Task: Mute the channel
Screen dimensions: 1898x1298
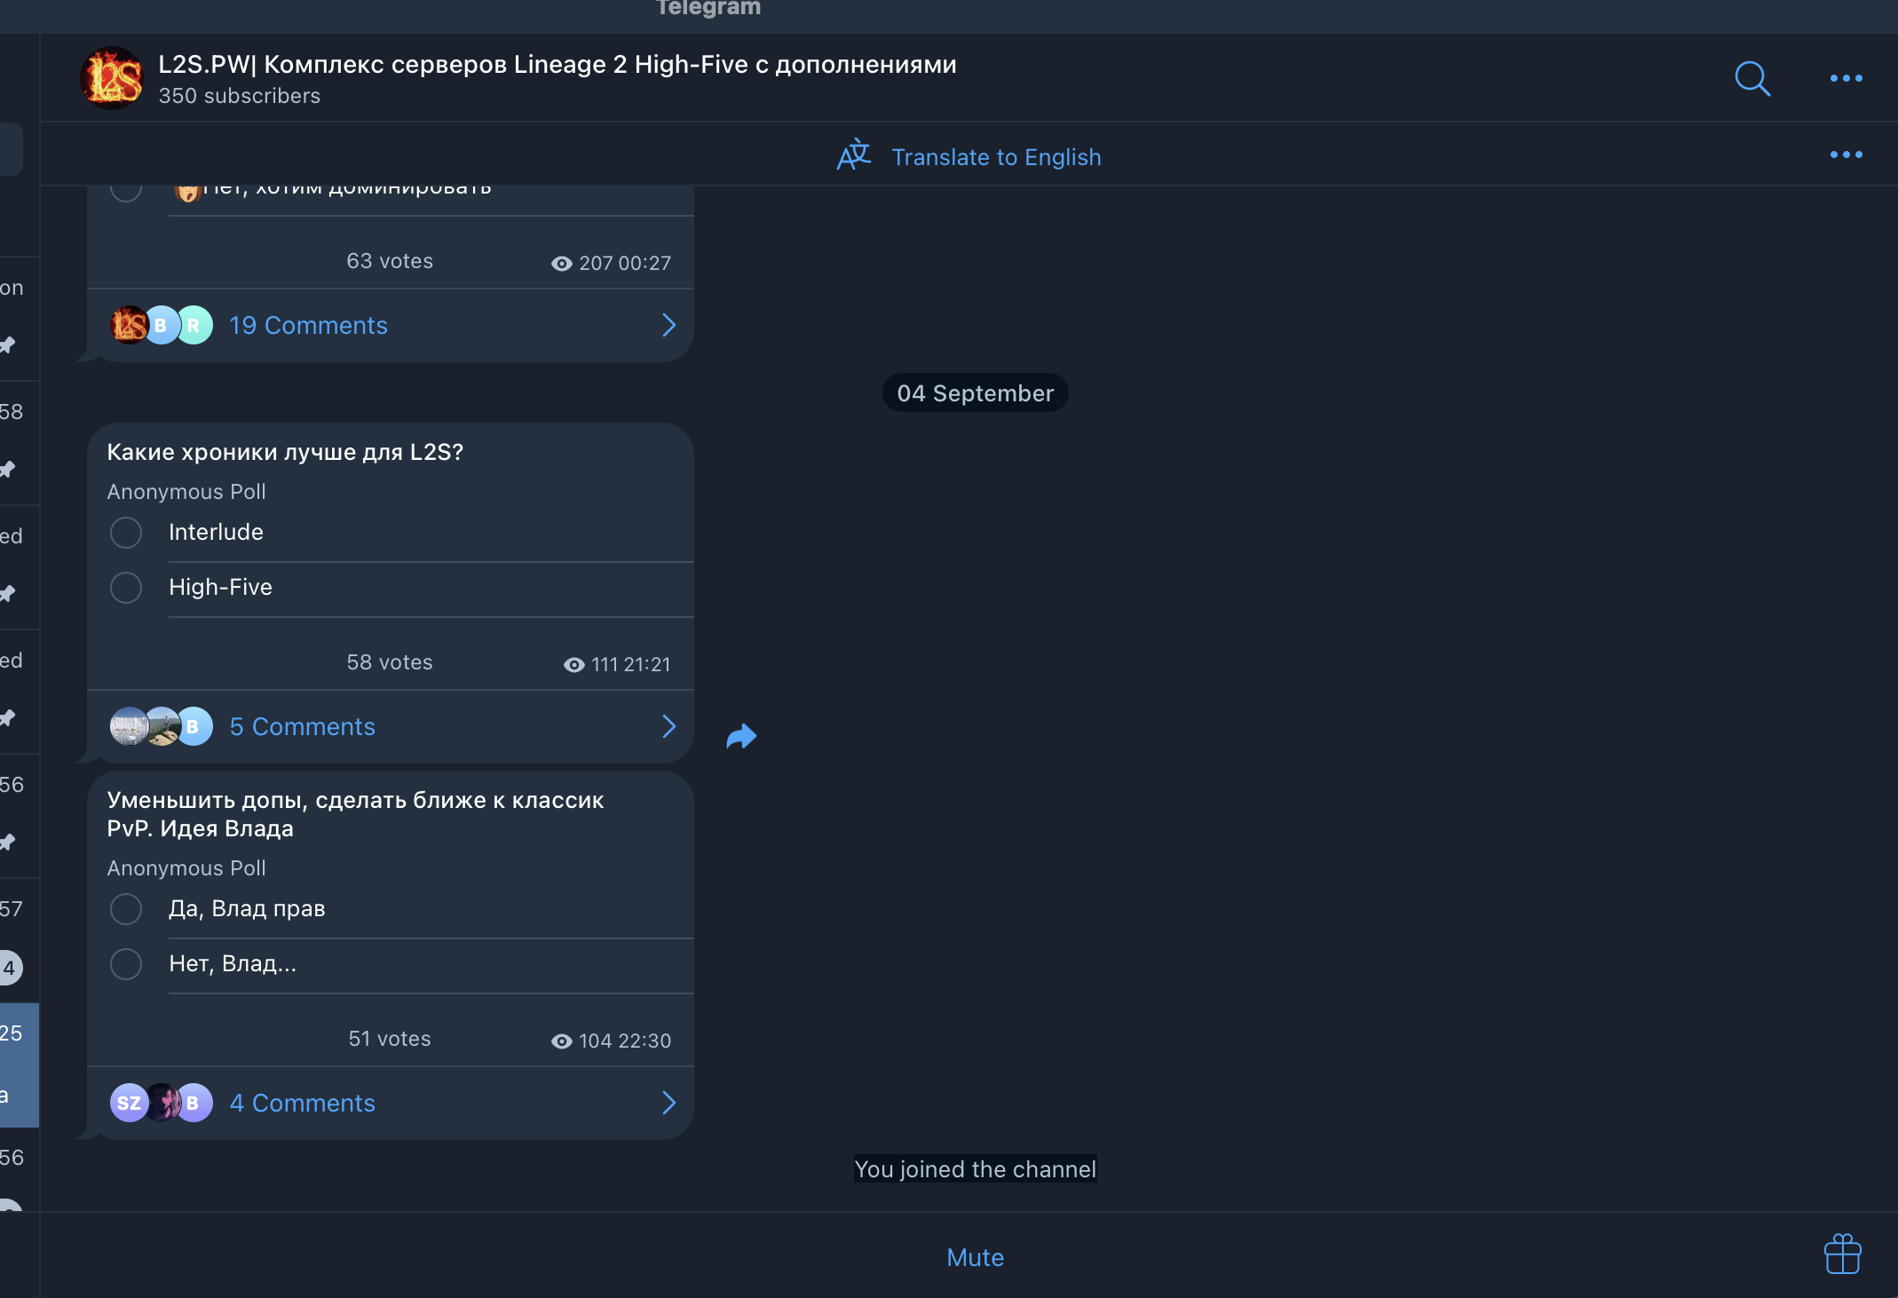Action: click(975, 1257)
